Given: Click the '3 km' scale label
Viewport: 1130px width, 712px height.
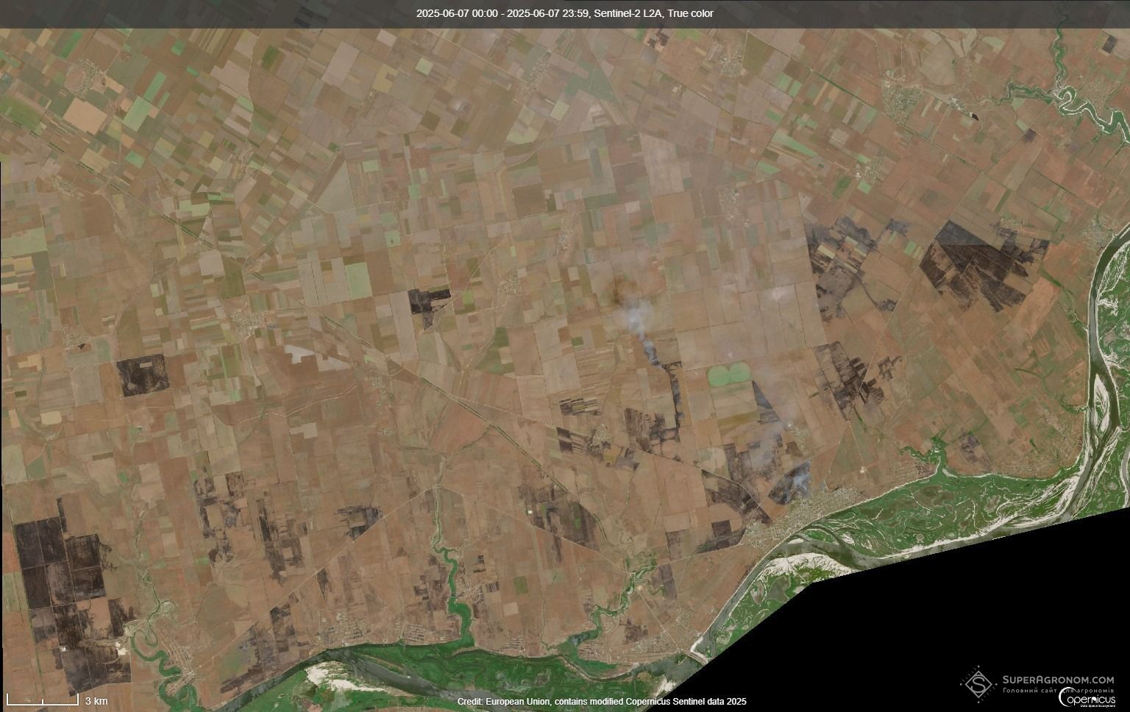Looking at the screenshot, I should coord(96,699).
